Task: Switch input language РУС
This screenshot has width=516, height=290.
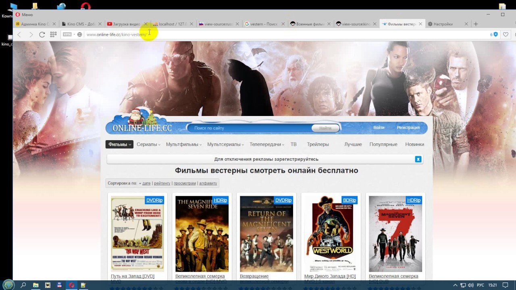Action: 481,285
